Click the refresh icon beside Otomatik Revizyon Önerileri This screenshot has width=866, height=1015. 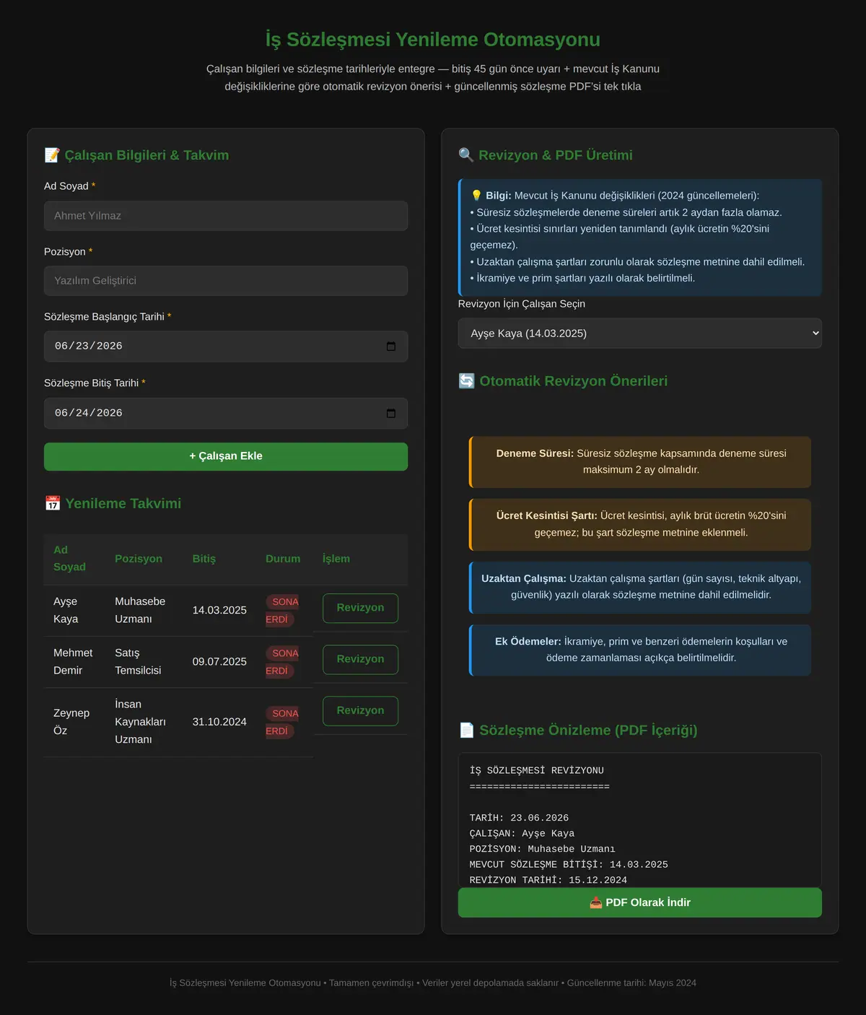[x=467, y=381]
